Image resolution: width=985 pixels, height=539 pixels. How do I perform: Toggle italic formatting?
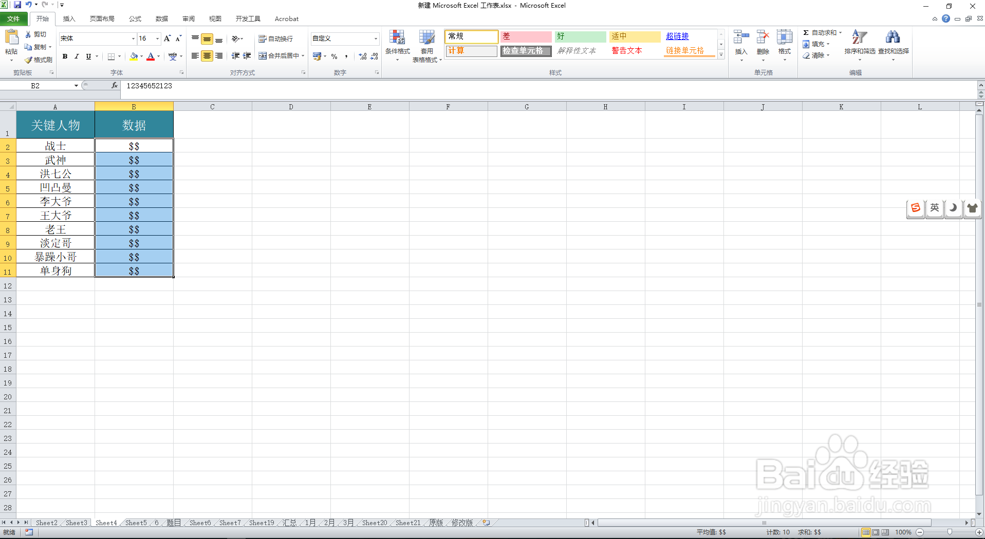tap(77, 56)
